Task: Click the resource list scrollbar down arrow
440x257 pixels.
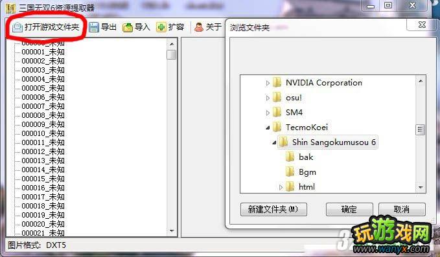Action: tap(172, 231)
